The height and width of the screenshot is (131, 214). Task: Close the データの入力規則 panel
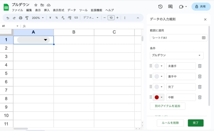click(x=205, y=20)
